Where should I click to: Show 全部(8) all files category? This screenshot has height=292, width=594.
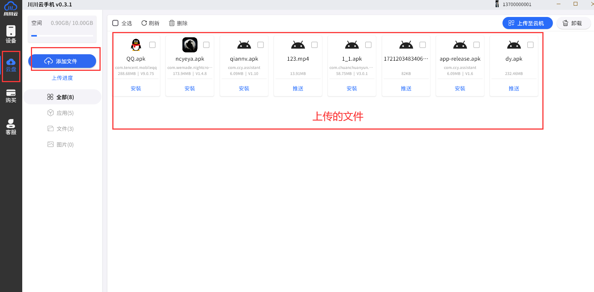pos(62,97)
